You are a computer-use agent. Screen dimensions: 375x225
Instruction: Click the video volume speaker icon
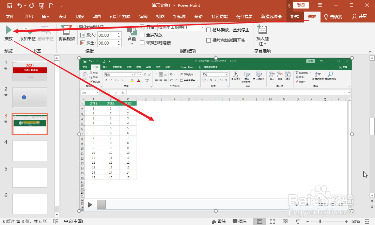click(x=341, y=205)
